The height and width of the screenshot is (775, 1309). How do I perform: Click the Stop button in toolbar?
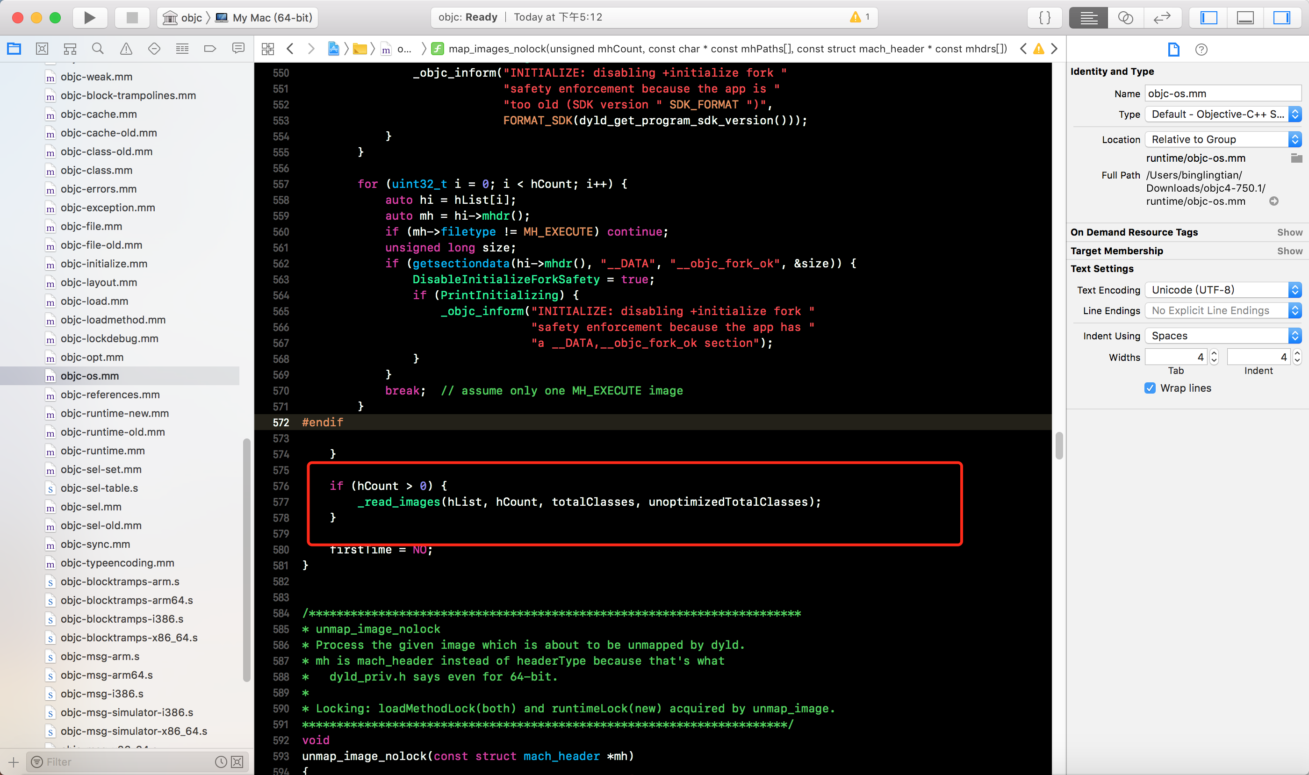pos(132,18)
